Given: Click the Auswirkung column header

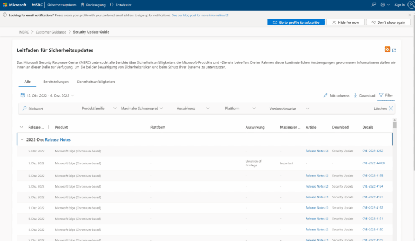Looking at the screenshot, I should [x=255, y=127].
